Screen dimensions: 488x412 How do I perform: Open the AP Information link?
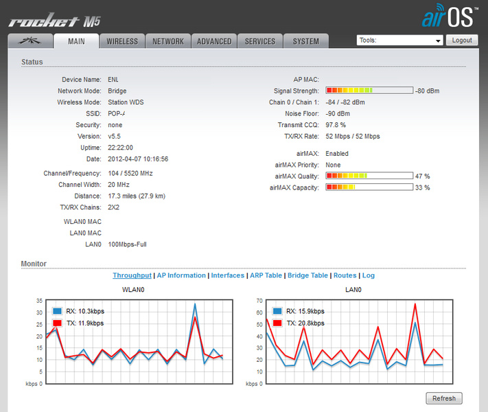coord(181,275)
